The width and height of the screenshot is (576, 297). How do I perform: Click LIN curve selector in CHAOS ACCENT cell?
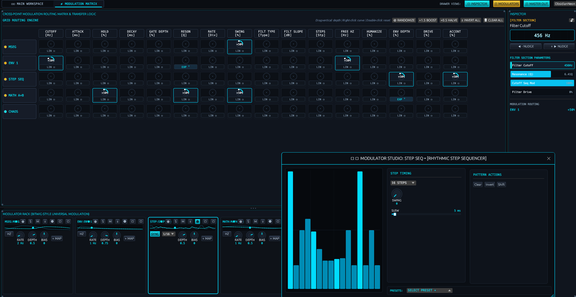tap(455, 115)
